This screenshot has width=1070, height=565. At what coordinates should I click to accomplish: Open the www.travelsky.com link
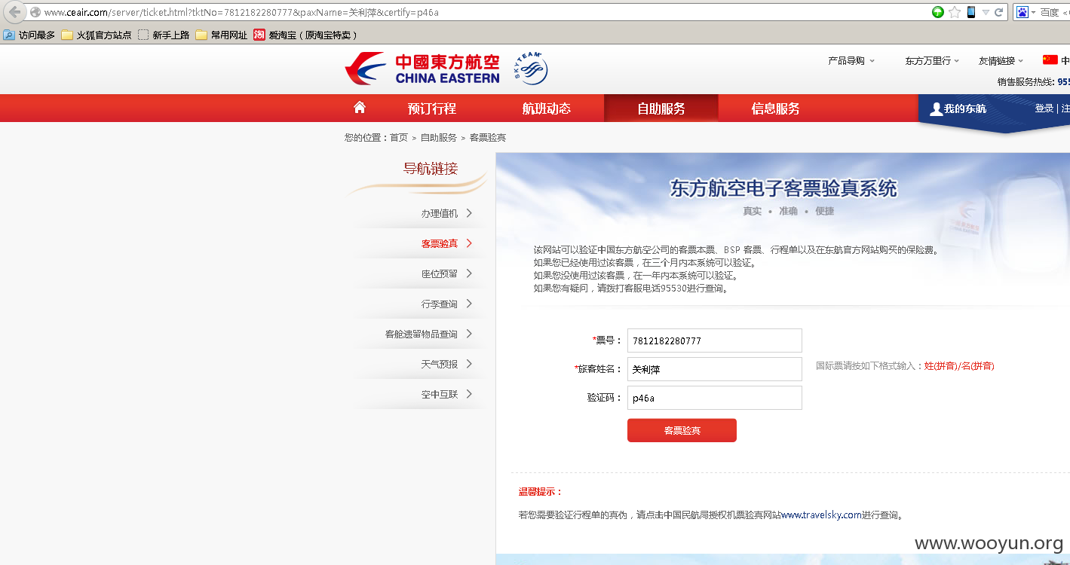[821, 515]
